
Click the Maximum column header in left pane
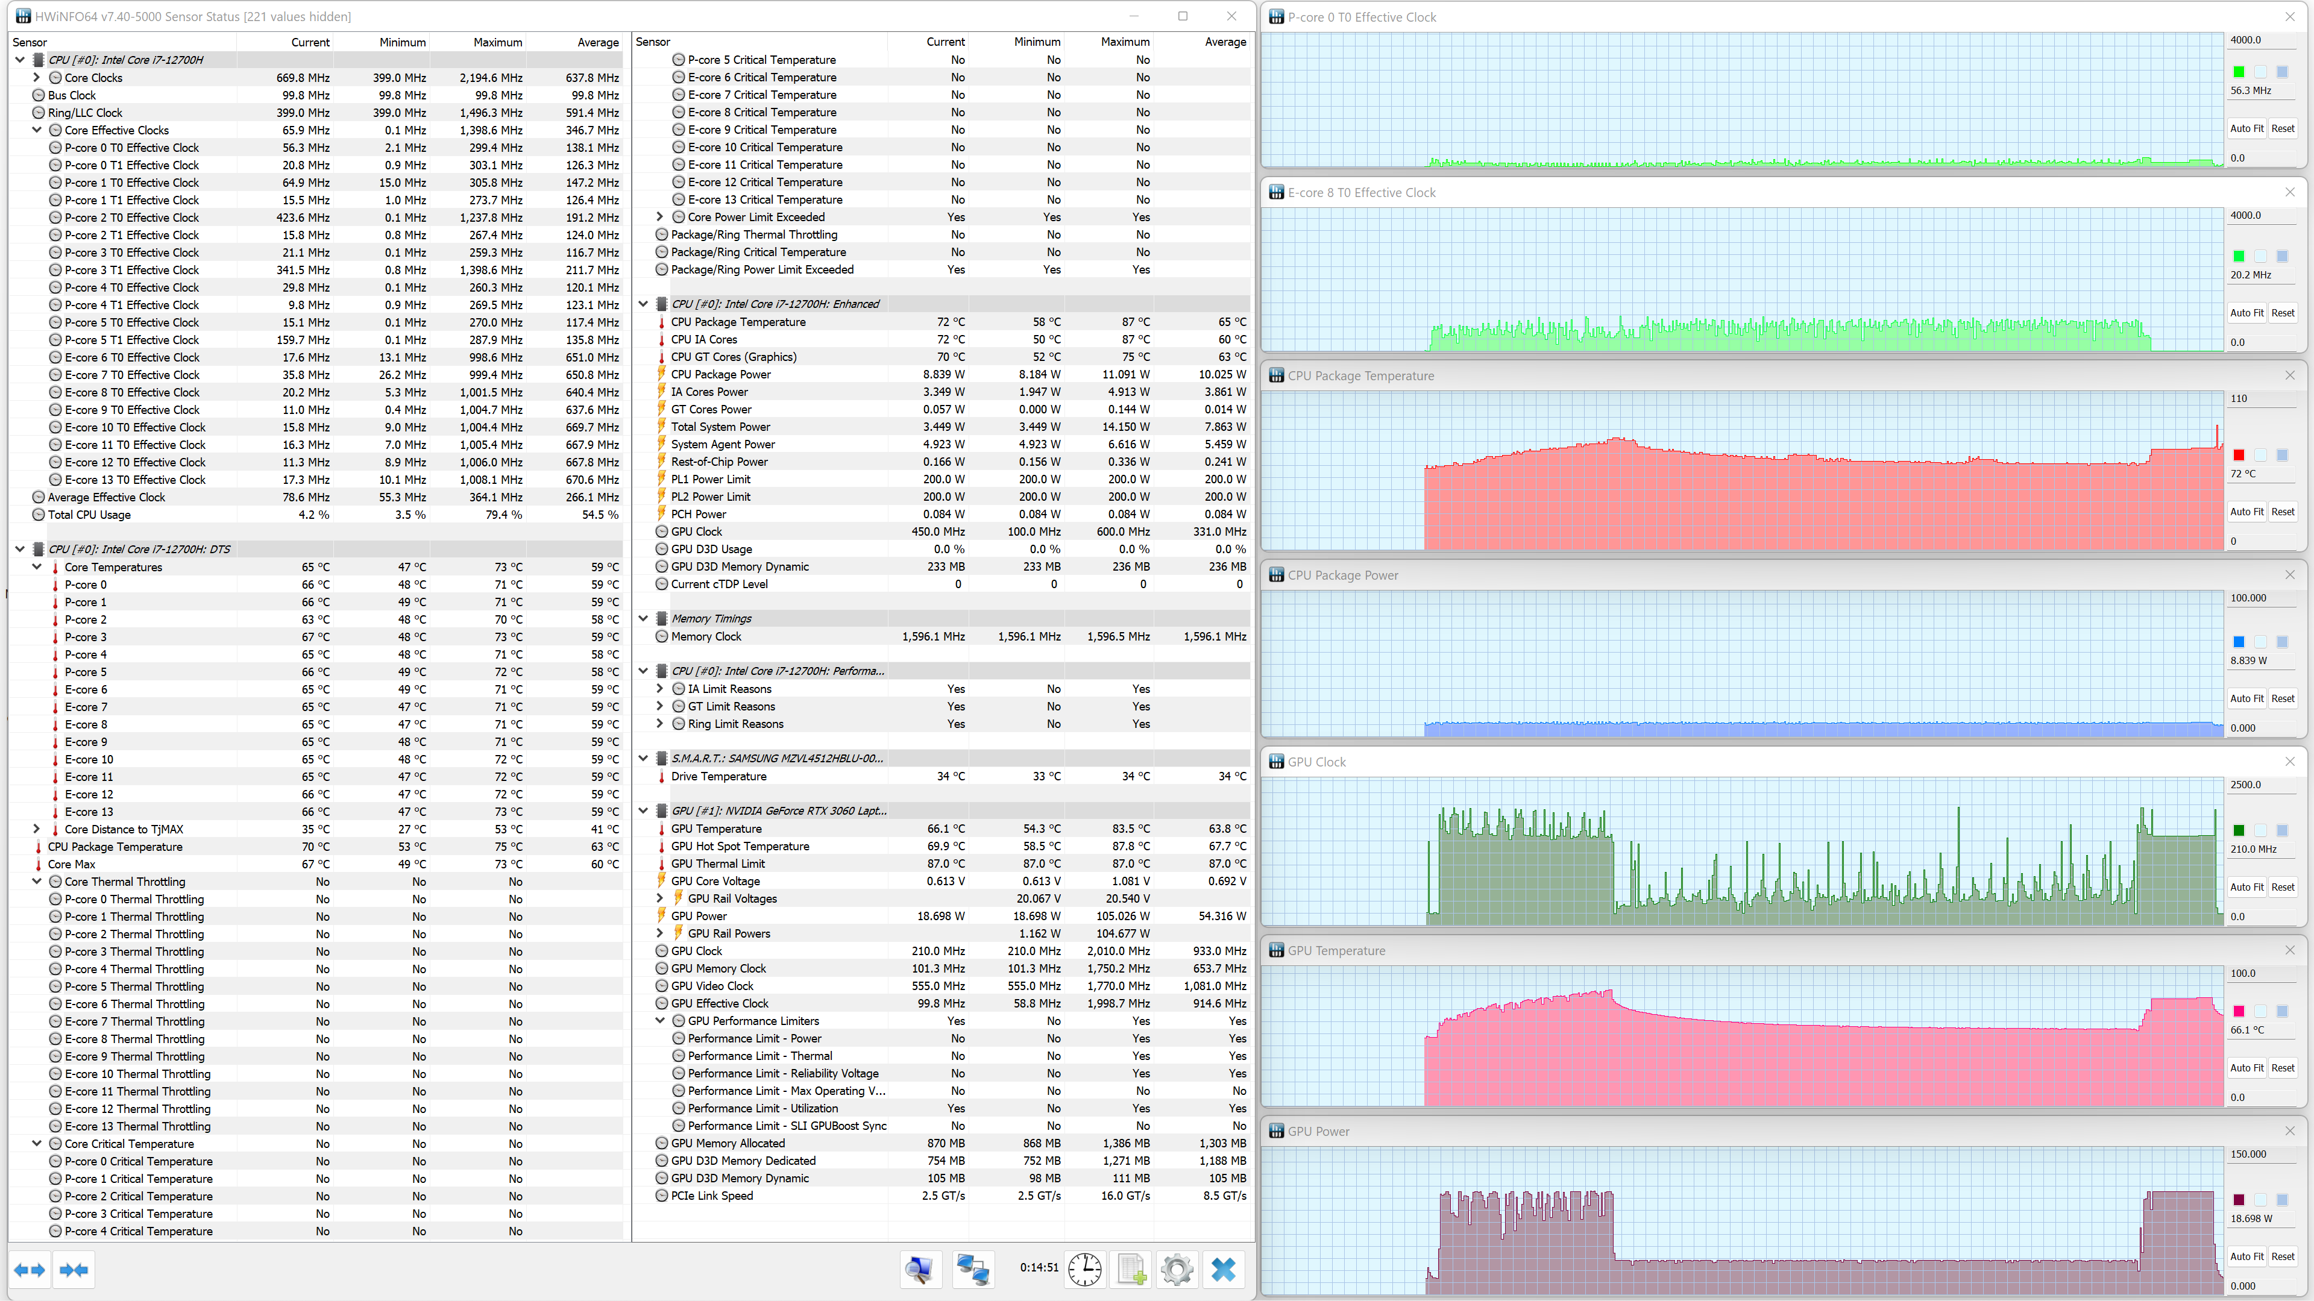[497, 42]
